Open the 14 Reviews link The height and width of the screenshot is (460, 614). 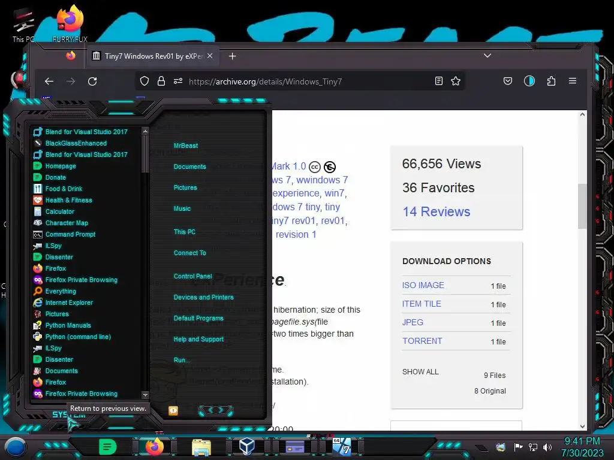pyautogui.click(x=437, y=211)
